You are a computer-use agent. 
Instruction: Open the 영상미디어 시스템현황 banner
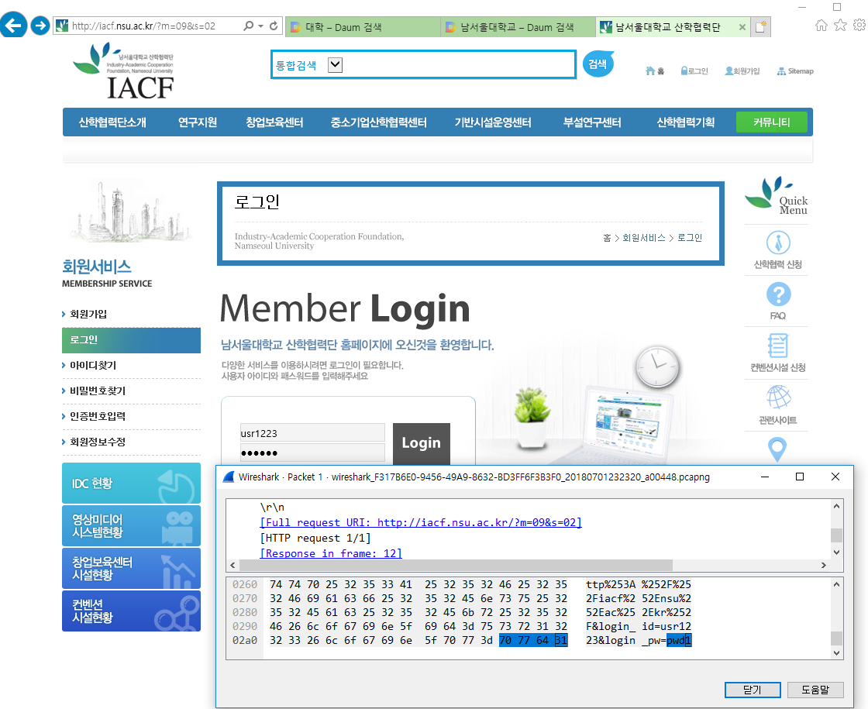tap(131, 526)
